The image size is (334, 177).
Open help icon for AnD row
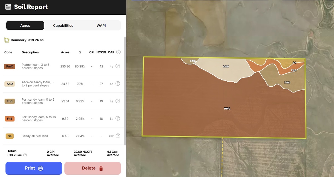click(118, 84)
